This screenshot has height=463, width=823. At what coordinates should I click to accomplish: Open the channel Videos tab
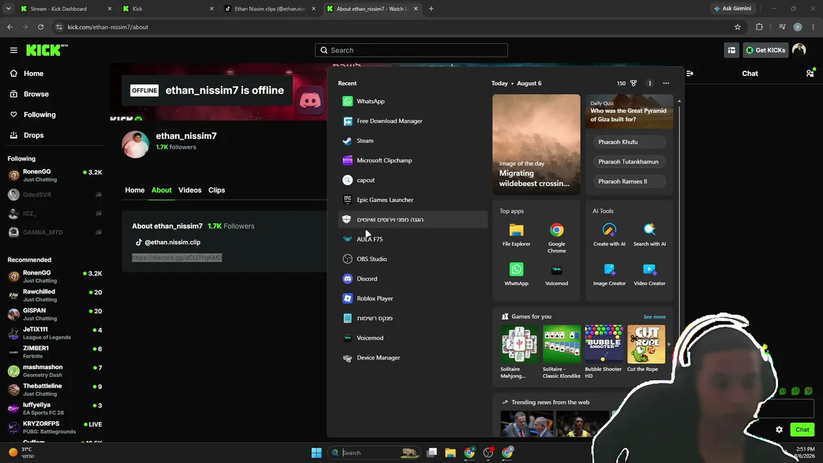pyautogui.click(x=190, y=190)
